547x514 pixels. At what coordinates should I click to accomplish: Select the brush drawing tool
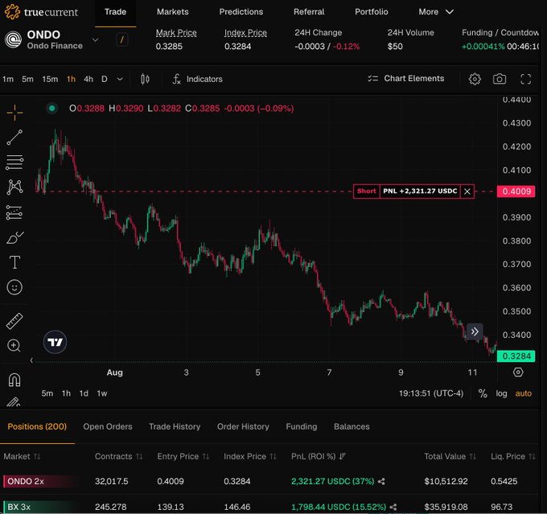pos(14,237)
